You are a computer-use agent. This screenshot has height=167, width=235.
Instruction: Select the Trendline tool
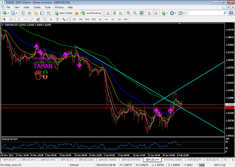click(x=32, y=19)
